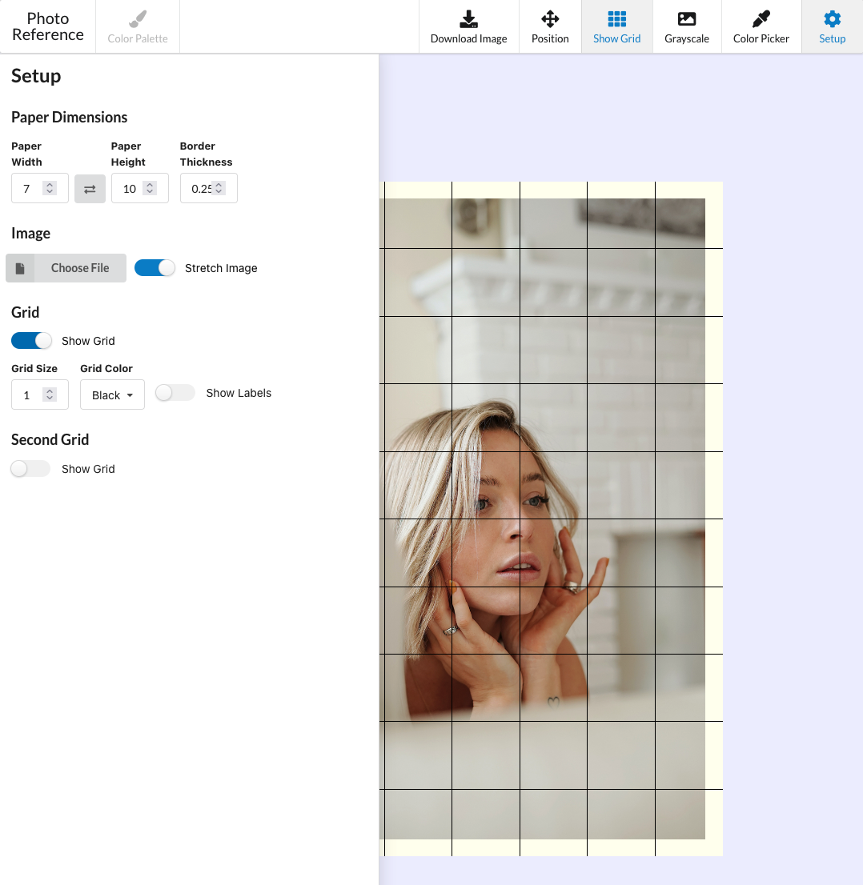
Task: Decrease Border Thickness with down arrow
Action: point(219,191)
